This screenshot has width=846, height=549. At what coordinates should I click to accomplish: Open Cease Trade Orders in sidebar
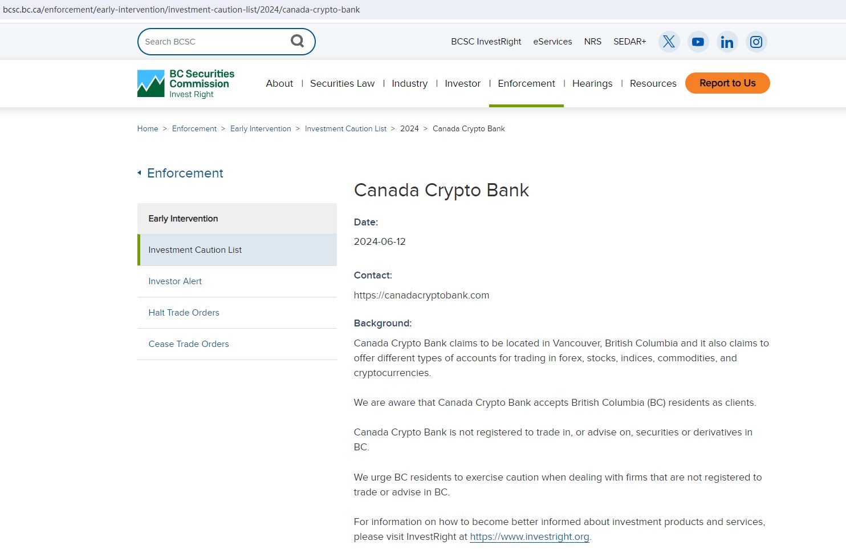click(237, 344)
